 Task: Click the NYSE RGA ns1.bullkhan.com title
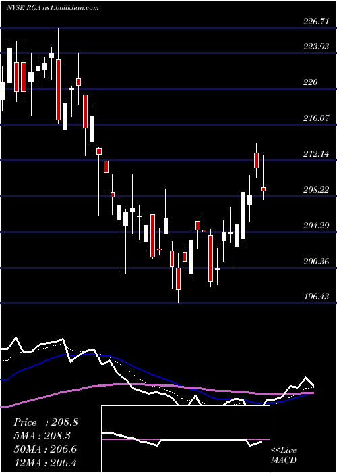tap(53, 8)
